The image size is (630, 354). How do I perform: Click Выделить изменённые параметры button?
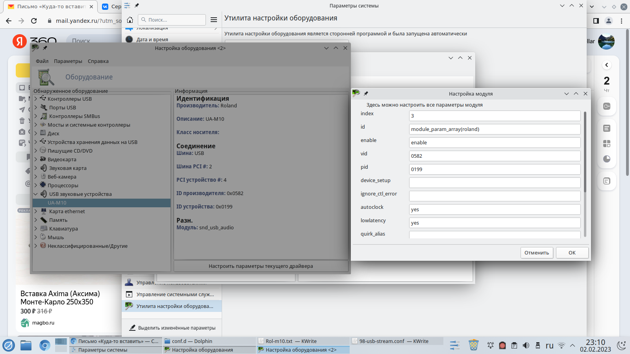coord(172,328)
